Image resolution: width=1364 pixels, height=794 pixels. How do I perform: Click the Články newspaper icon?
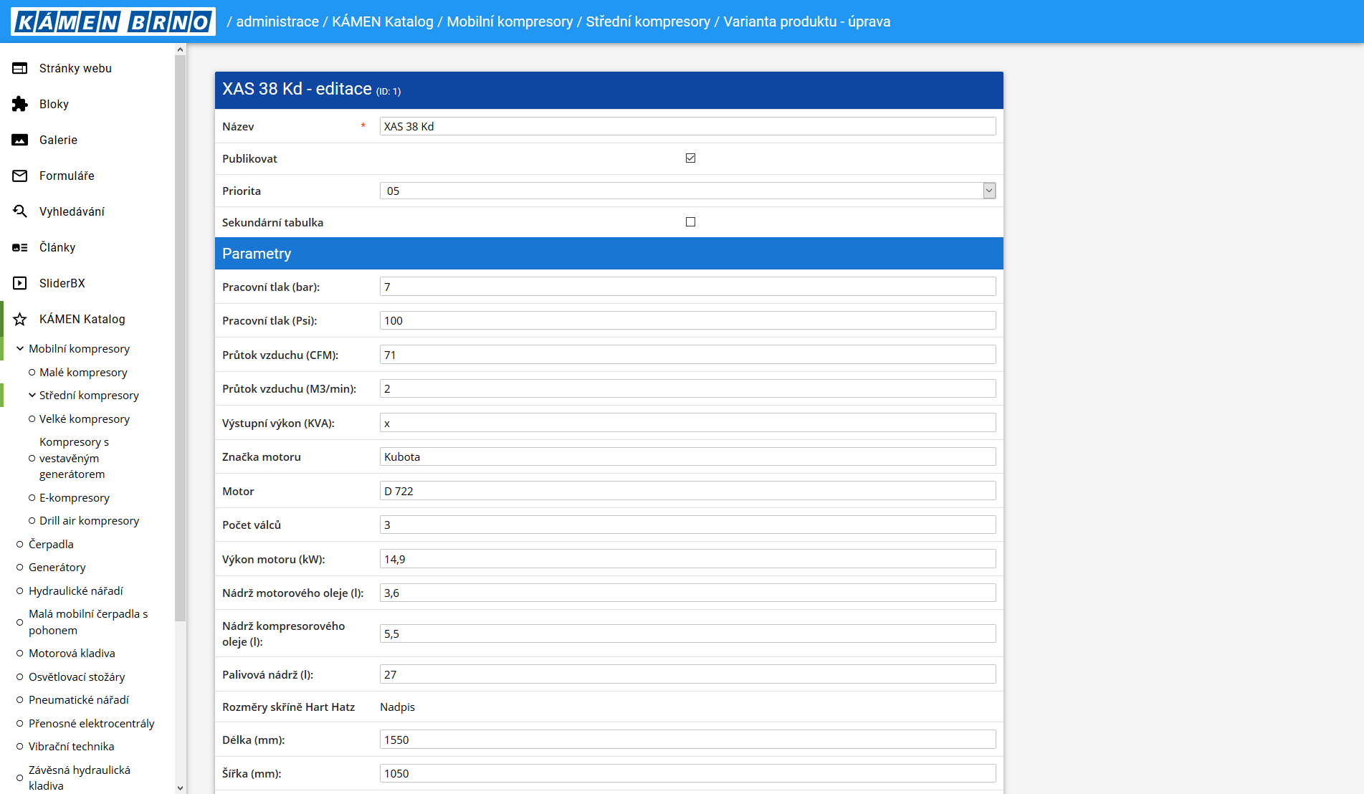pos(20,247)
